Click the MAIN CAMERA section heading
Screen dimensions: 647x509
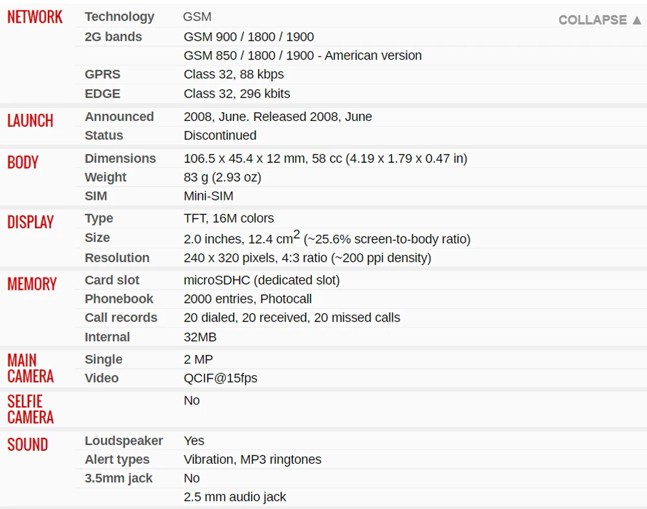pos(30,368)
